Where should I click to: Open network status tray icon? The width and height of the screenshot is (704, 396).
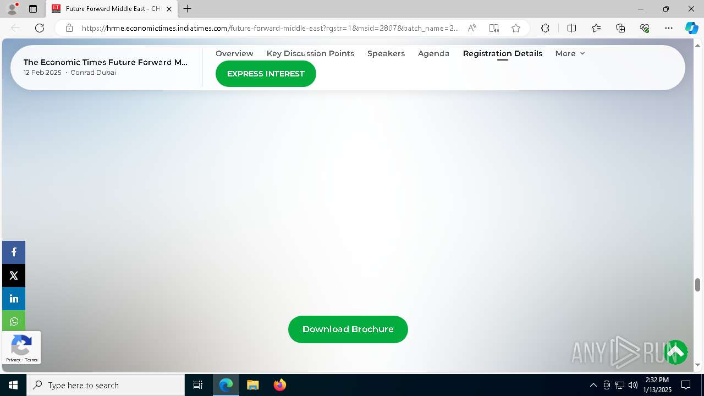620,385
